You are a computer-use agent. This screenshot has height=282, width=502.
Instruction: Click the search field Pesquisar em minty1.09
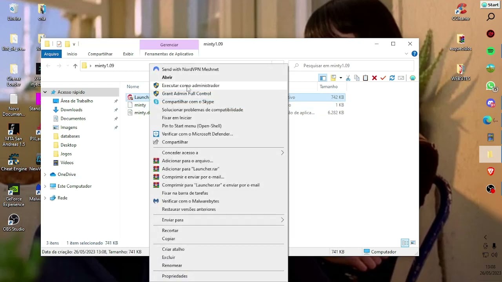coord(351,66)
